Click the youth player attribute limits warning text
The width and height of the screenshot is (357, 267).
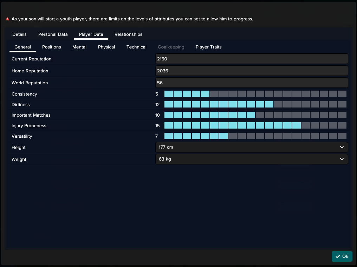click(x=132, y=19)
